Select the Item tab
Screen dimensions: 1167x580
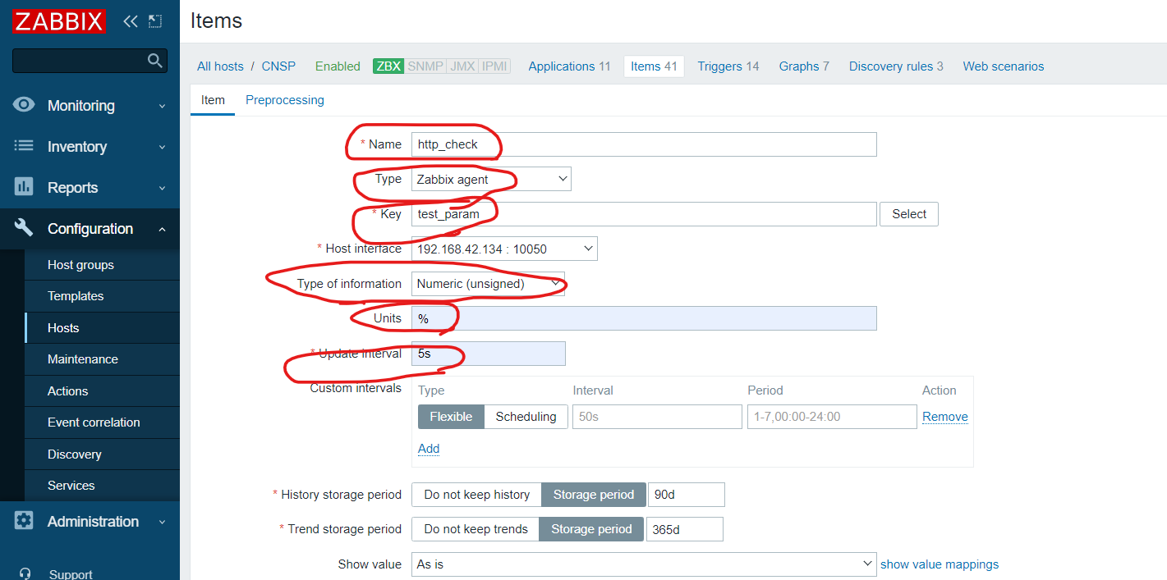pos(213,100)
